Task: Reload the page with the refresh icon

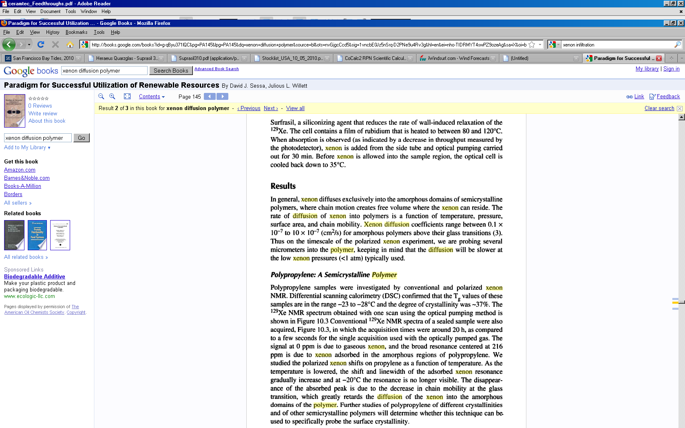Action: tap(41, 44)
